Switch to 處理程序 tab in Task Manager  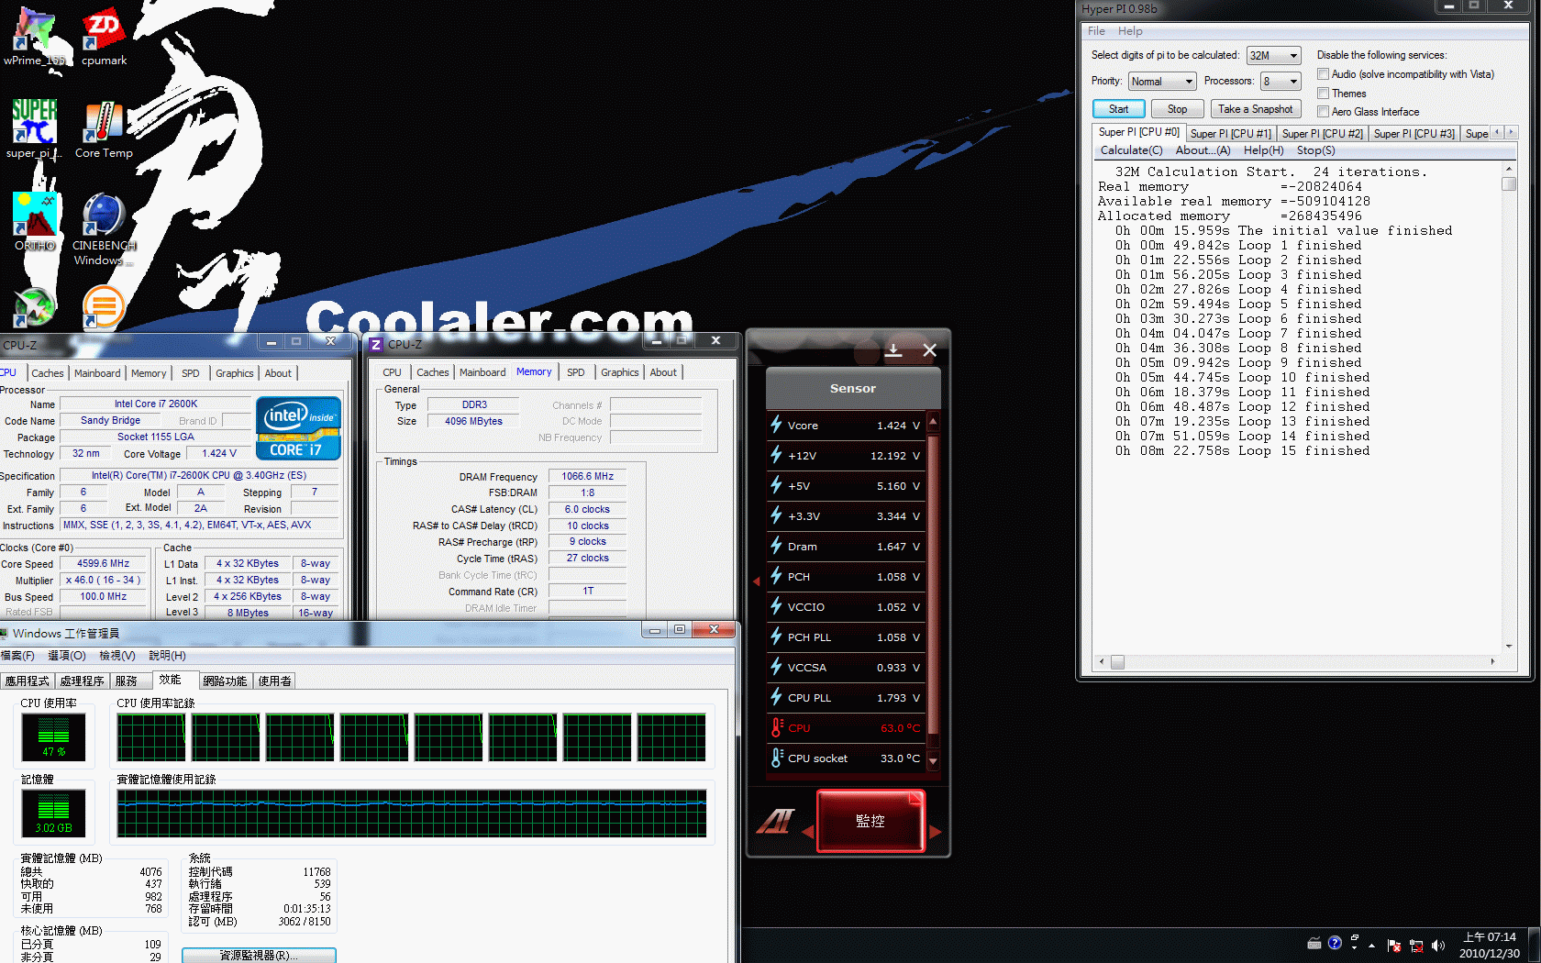(x=82, y=681)
